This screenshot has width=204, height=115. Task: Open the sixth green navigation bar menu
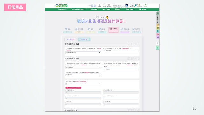130,9
